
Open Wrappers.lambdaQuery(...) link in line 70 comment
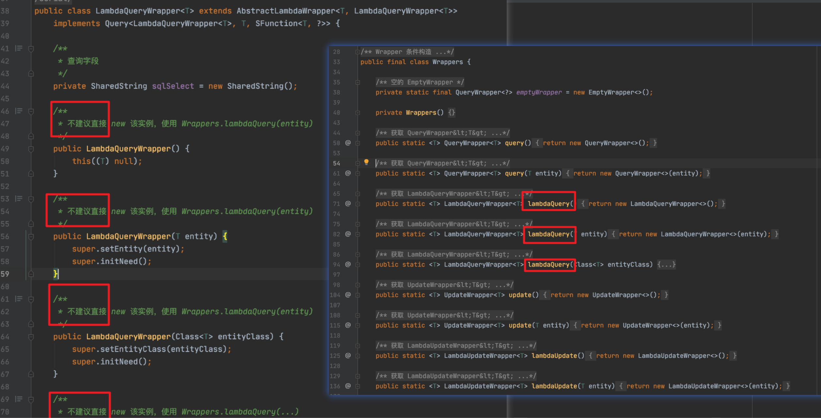coord(240,412)
